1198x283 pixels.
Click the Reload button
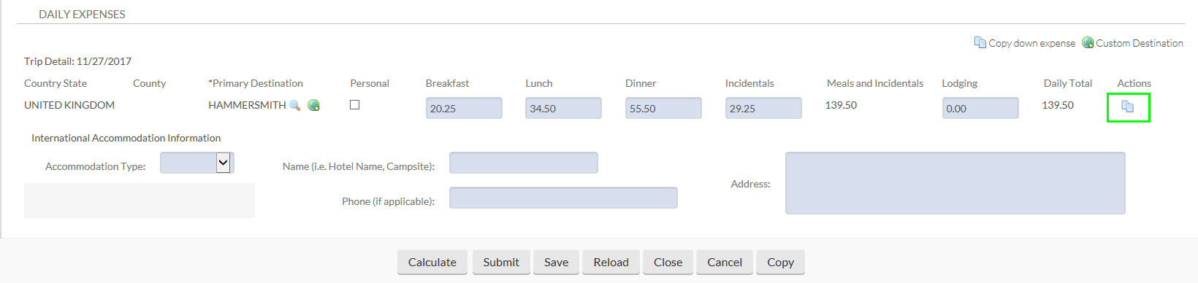[611, 263]
